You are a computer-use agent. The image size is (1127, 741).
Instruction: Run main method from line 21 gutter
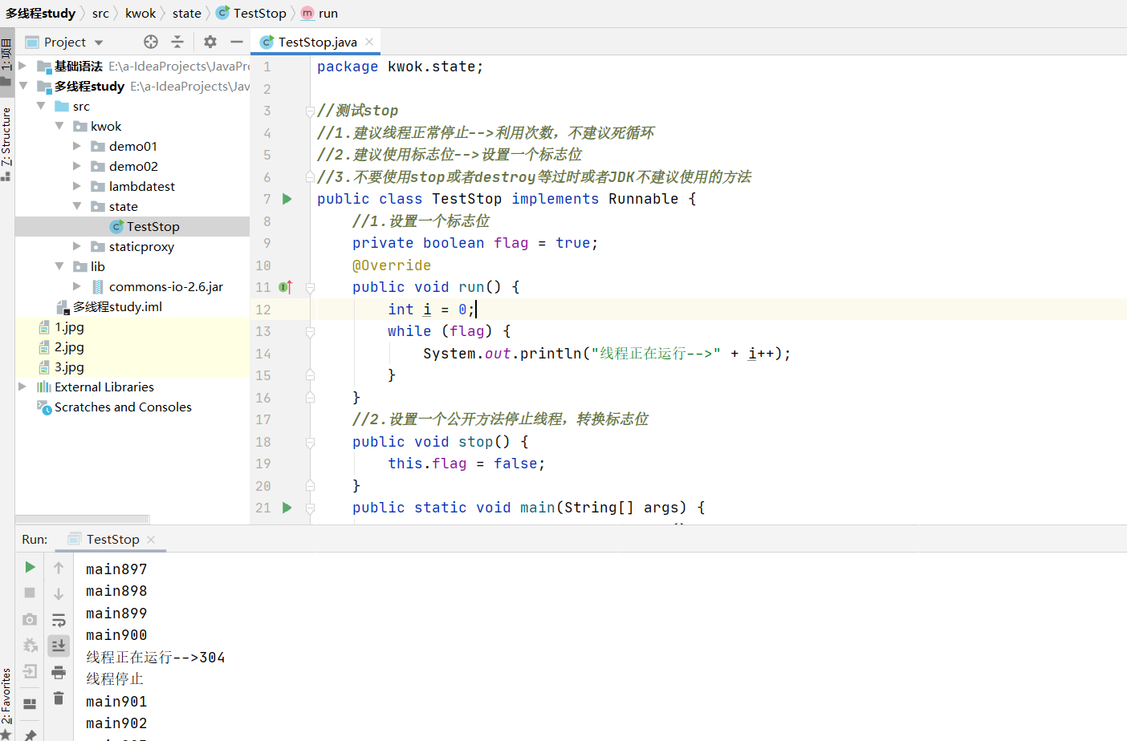pos(287,508)
